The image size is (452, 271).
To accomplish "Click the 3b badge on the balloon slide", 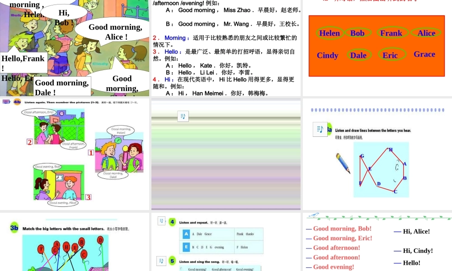I will (14, 228).
